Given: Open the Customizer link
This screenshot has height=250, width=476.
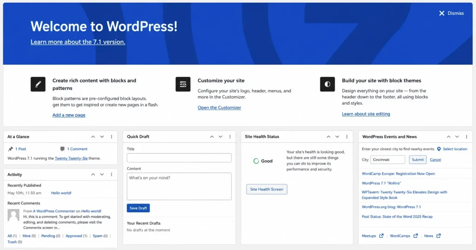Looking at the screenshot, I should [x=219, y=108].
